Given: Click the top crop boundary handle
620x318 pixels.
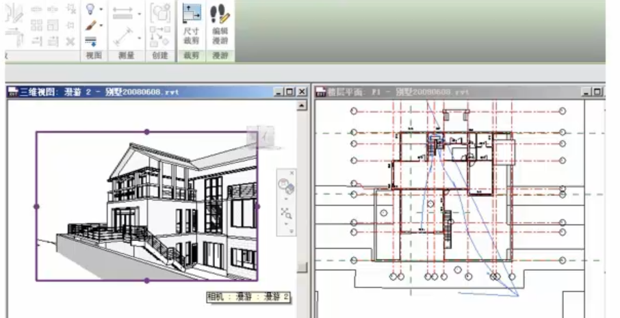Looking at the screenshot, I should point(146,131).
